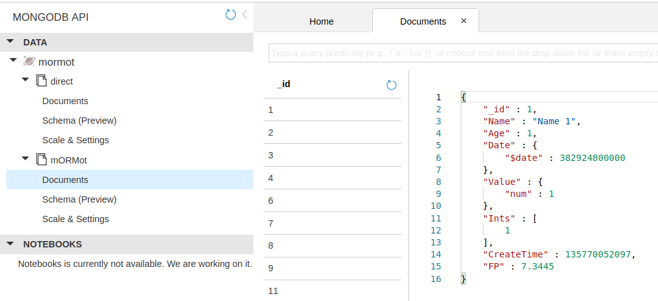Click the "Value" key in JSON
The width and height of the screenshot is (658, 301).
click(x=502, y=182)
